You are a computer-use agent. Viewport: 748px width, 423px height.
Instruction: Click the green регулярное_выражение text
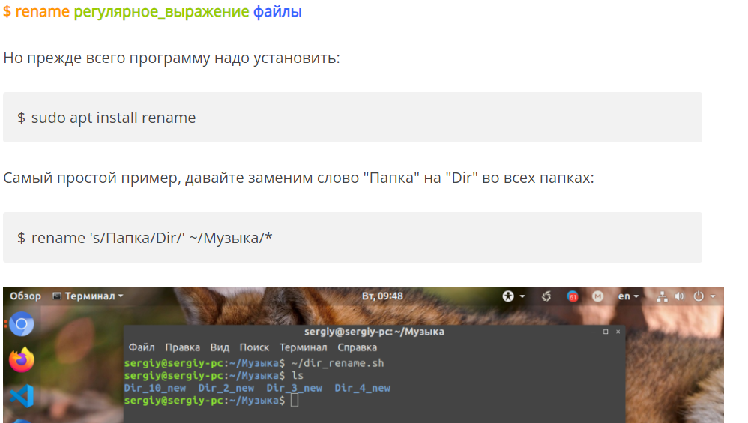pos(161,11)
